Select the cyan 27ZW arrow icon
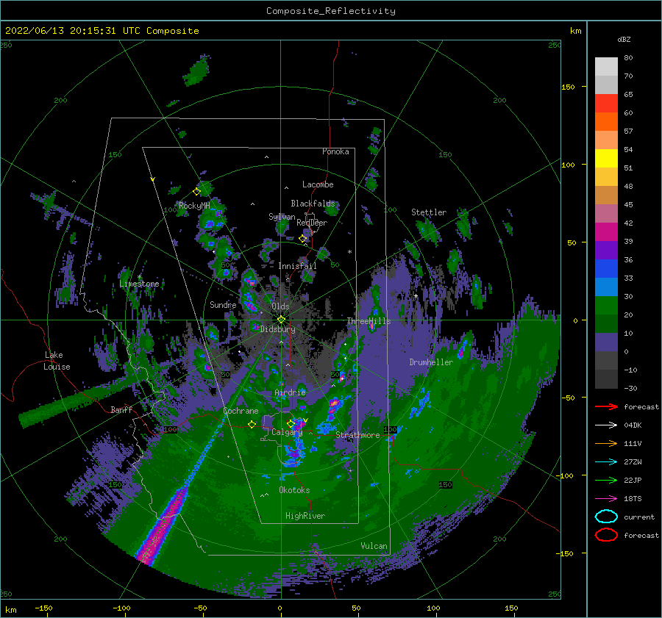The width and height of the screenshot is (662, 618). point(606,462)
